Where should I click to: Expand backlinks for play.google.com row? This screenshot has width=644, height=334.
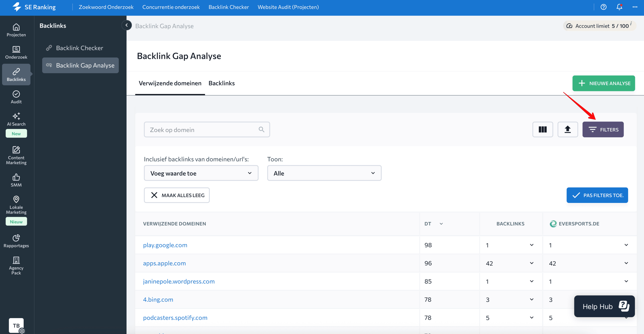(x=532, y=245)
